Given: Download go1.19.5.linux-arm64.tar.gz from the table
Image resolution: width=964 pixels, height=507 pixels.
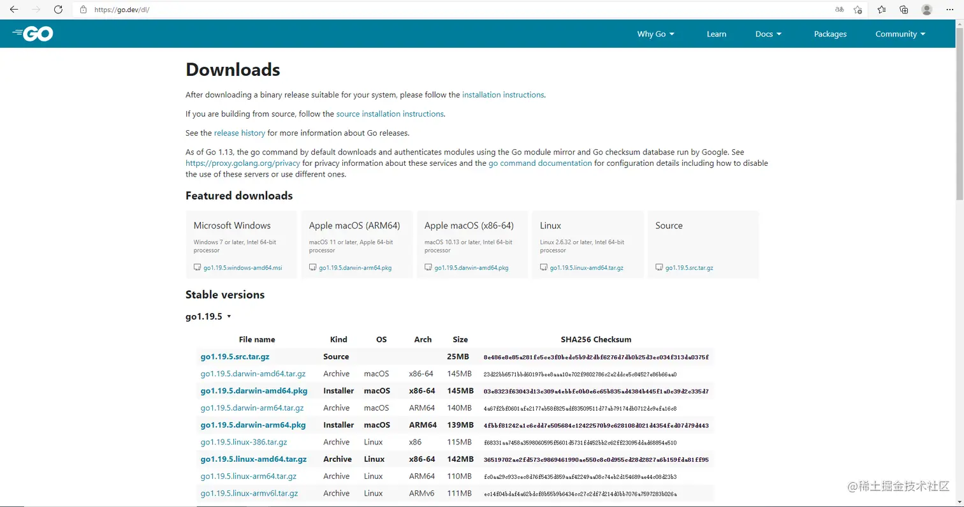Looking at the screenshot, I should point(248,476).
